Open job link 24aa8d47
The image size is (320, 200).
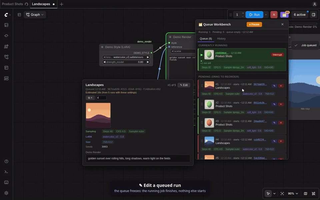click(x=260, y=121)
